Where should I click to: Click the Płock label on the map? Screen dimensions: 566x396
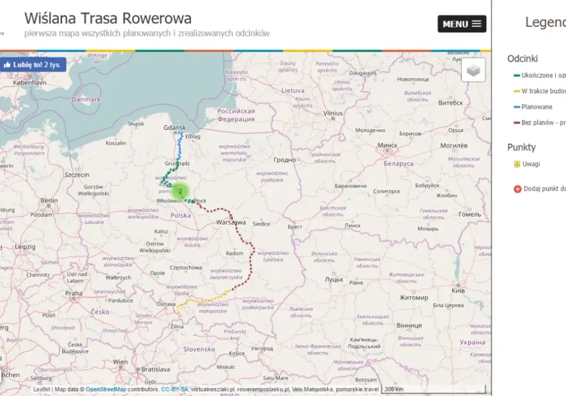200,200
